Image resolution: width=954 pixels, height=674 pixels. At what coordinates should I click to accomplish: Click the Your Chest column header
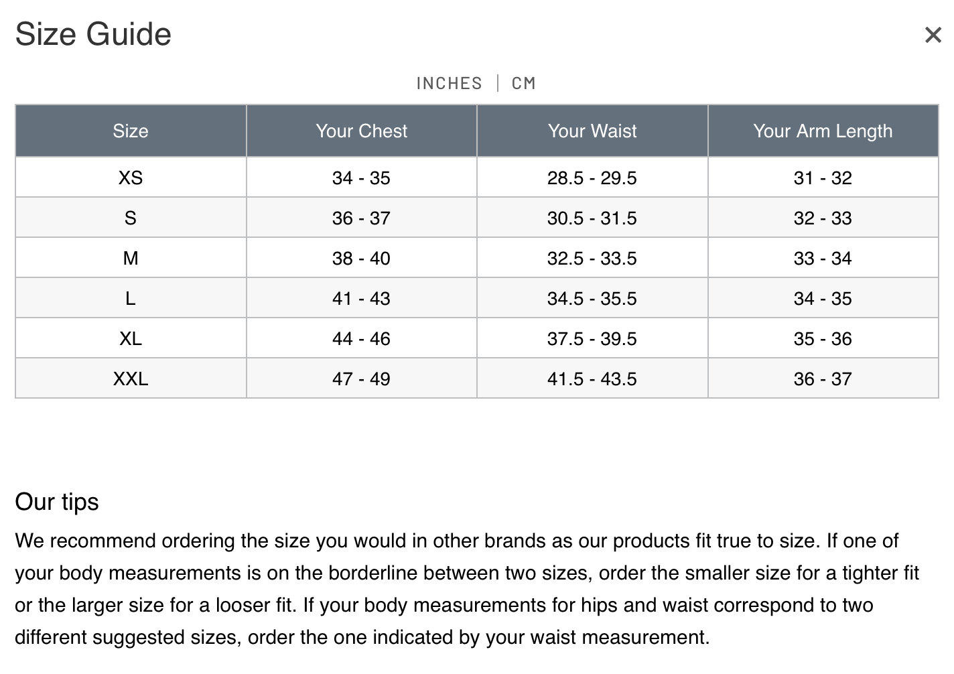click(361, 131)
